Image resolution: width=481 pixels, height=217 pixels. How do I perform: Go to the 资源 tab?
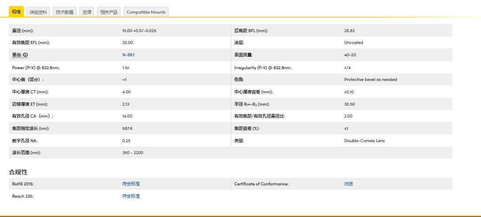[87, 12]
